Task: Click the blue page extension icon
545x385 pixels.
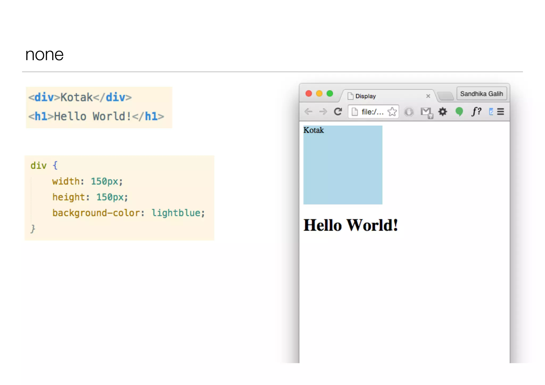Action: tap(491, 112)
